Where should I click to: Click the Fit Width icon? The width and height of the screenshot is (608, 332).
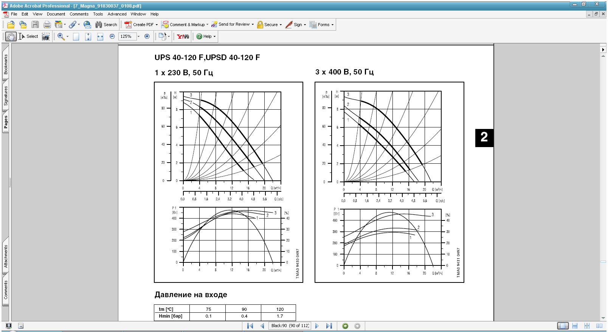(100, 36)
